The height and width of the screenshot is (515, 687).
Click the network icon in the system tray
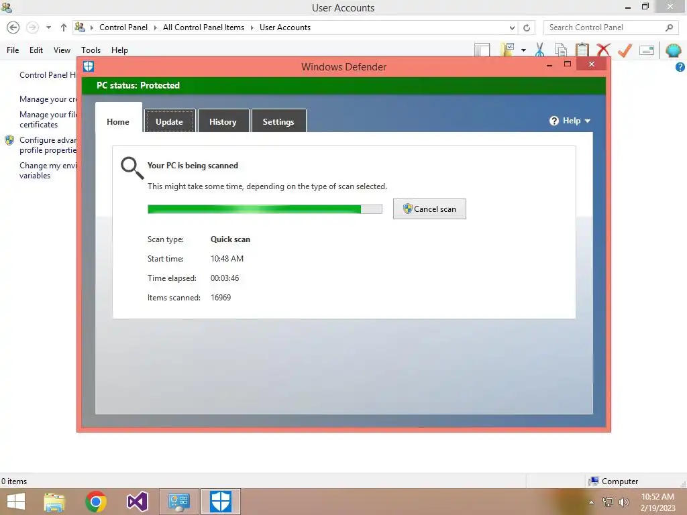pyautogui.click(x=608, y=502)
